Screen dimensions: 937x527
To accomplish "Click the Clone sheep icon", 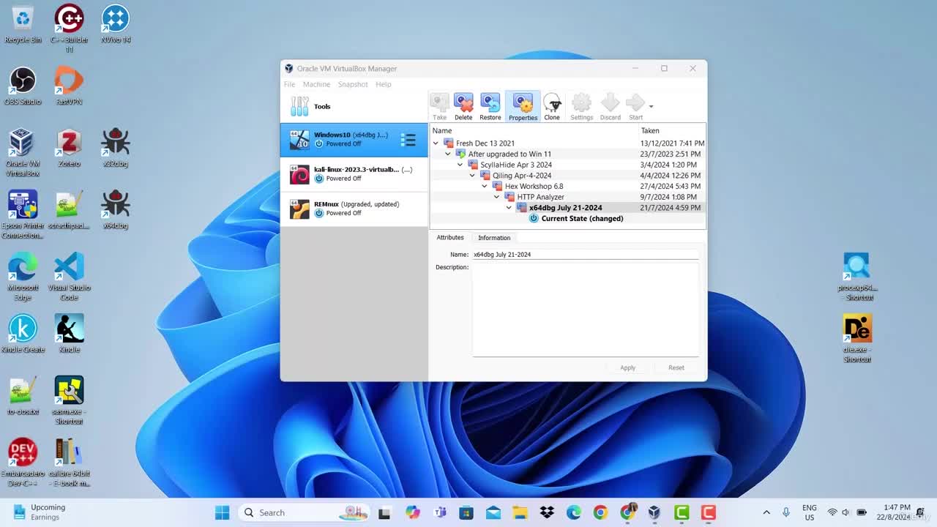I will 552,107.
